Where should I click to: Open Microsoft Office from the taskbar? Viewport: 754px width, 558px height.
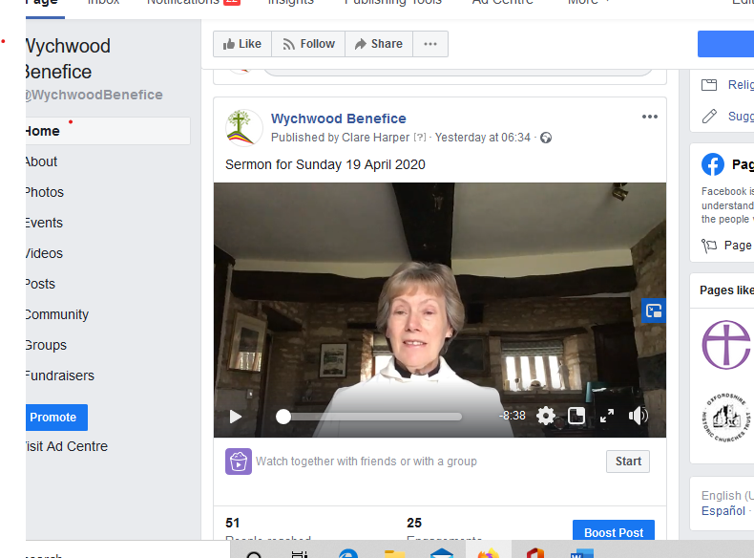535,553
